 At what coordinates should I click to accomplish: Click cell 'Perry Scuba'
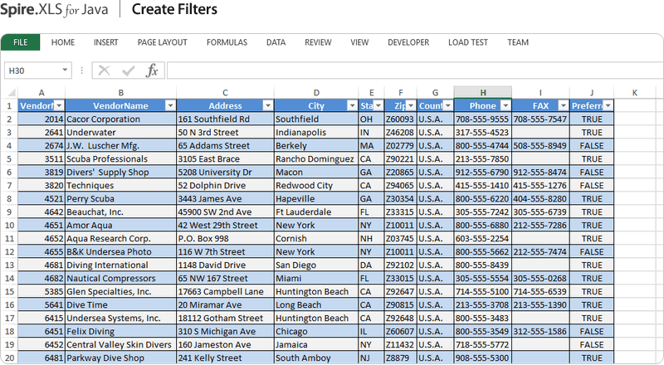click(x=120, y=198)
